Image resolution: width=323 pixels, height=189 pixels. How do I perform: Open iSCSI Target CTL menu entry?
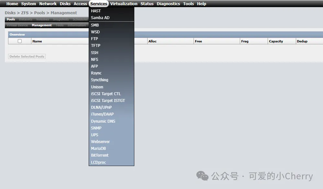pyautogui.click(x=106, y=94)
